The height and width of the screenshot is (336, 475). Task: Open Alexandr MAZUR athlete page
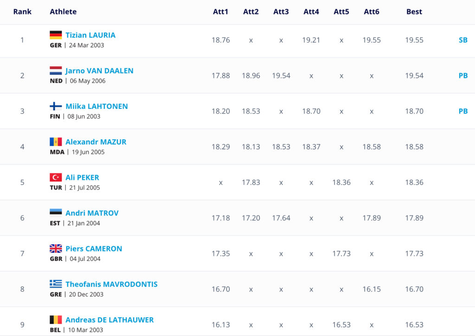coord(96,142)
